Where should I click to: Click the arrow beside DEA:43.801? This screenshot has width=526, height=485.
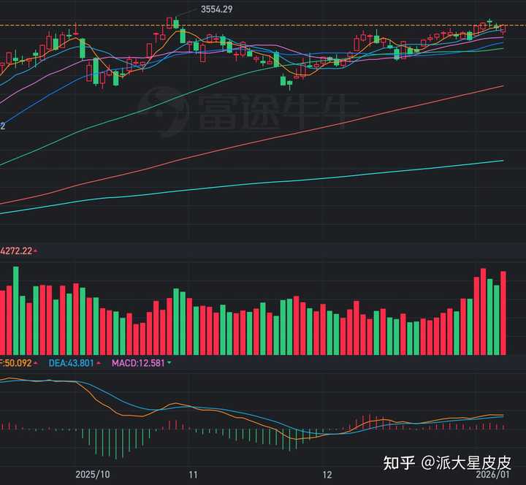[x=99, y=362]
